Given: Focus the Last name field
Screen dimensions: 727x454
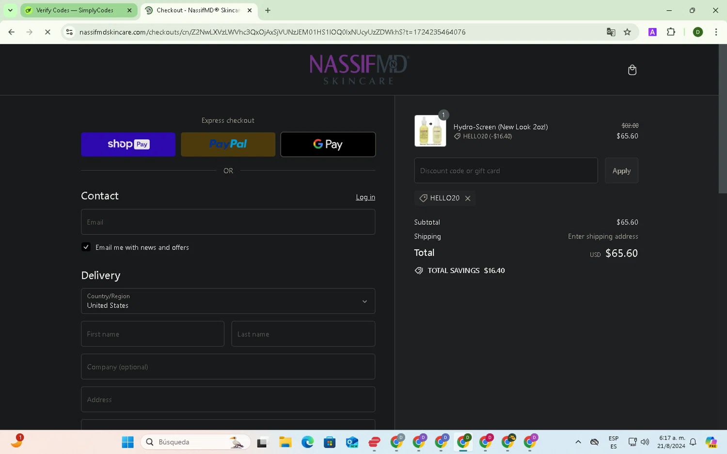Looking at the screenshot, I should (303, 334).
